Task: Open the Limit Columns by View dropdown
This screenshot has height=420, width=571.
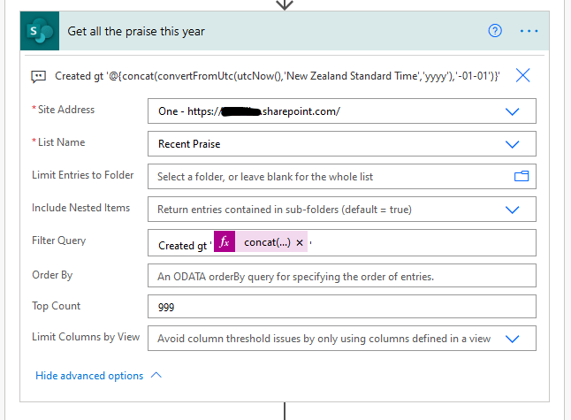Action: point(512,338)
